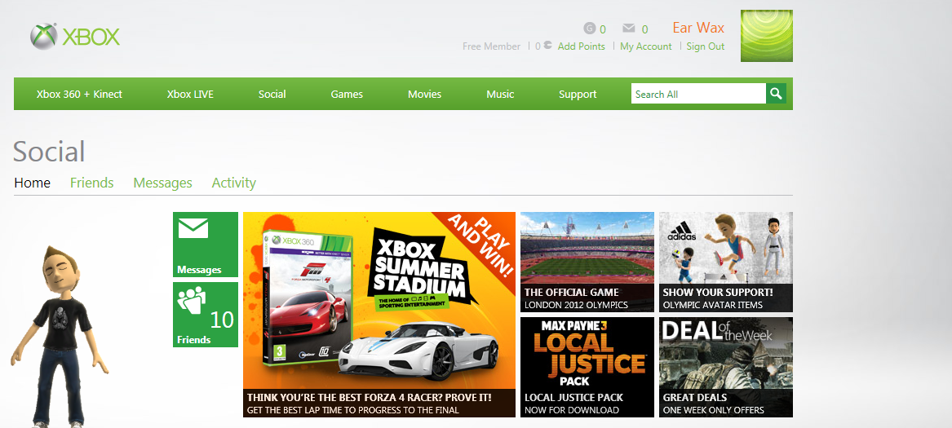Click the Social page heading
952x428 pixels.
coord(49,151)
